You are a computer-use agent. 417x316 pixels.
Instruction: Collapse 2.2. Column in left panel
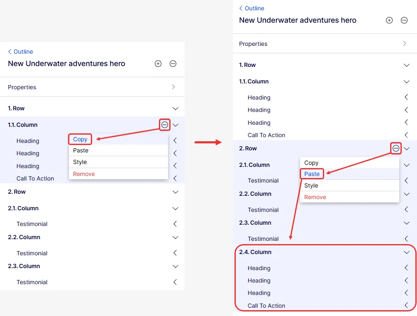click(175, 237)
